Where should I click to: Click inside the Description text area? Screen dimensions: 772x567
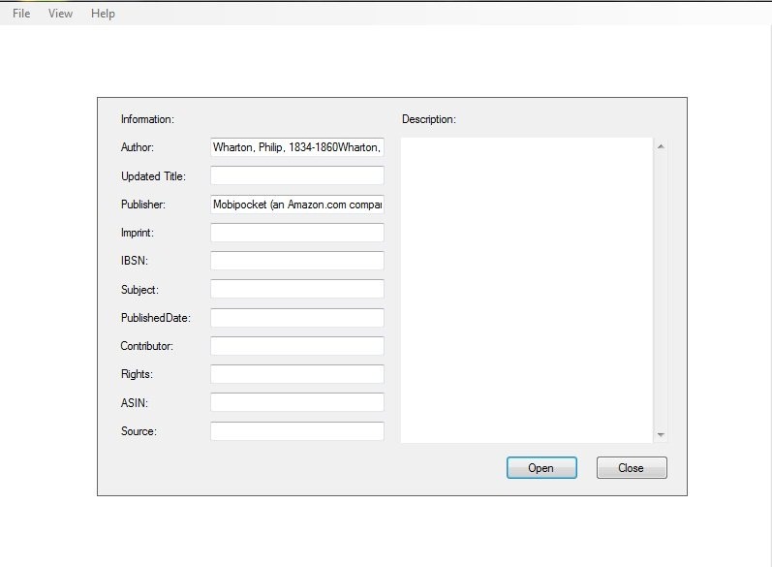pos(527,290)
